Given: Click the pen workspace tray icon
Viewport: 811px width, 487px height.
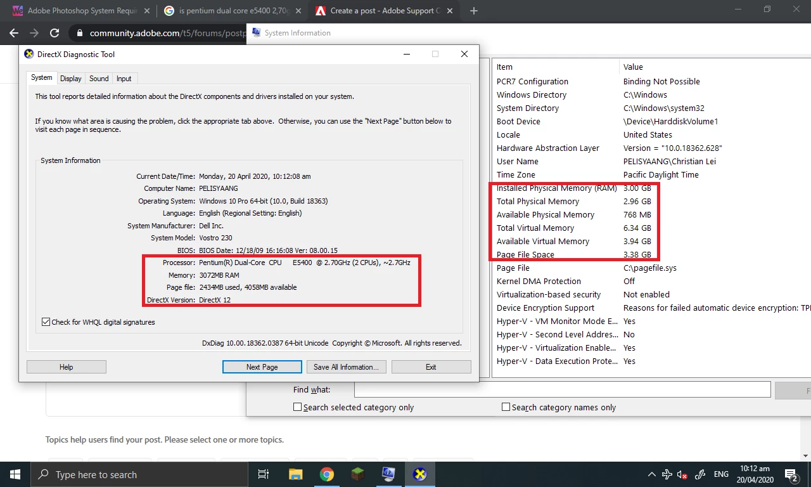Looking at the screenshot, I should pyautogui.click(x=700, y=474).
